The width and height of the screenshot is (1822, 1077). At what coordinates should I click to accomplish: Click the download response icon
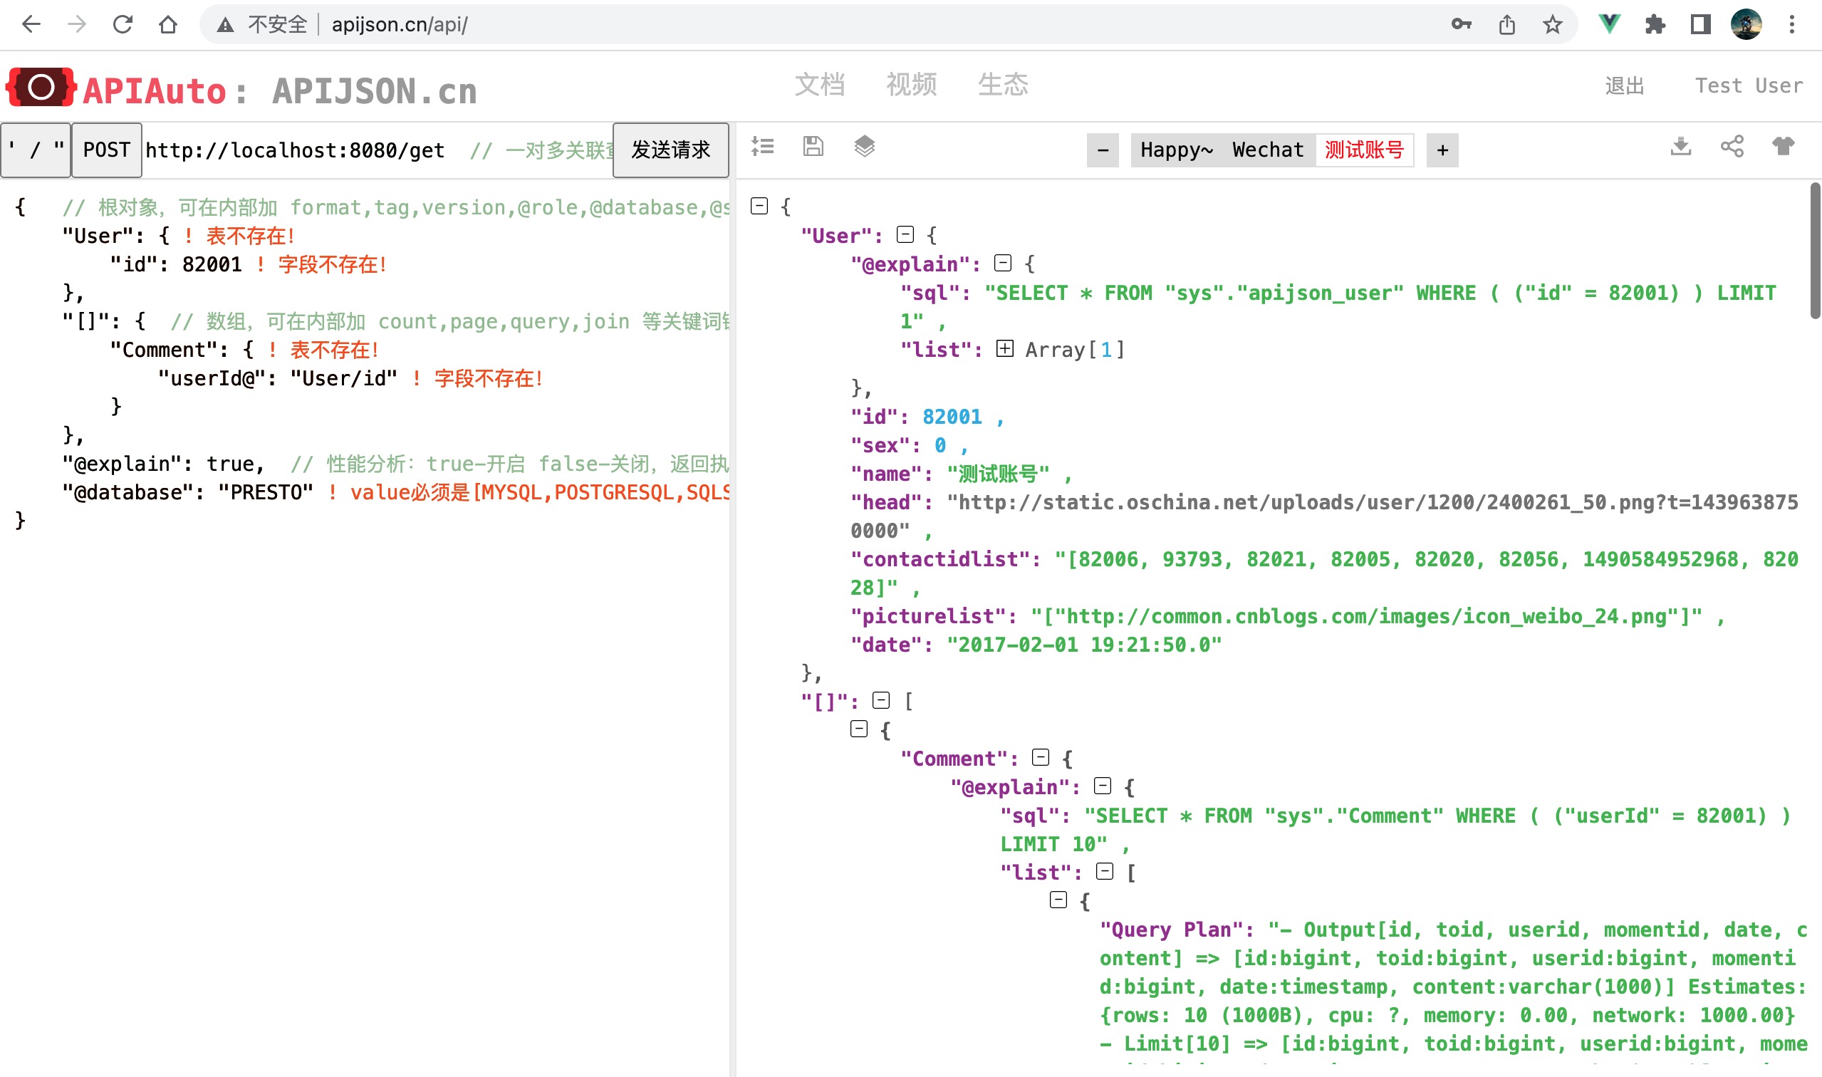[1681, 147]
